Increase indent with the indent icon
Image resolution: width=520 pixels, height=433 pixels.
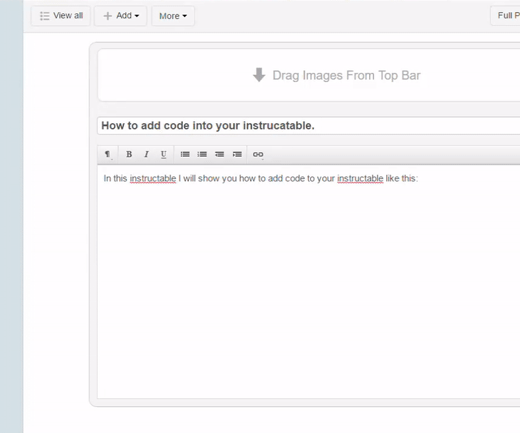point(237,154)
